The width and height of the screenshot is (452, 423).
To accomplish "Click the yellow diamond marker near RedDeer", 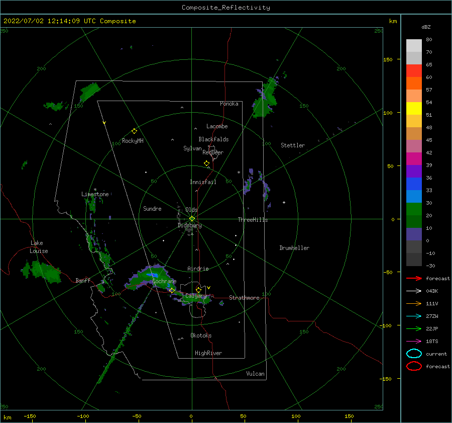I will coord(206,163).
